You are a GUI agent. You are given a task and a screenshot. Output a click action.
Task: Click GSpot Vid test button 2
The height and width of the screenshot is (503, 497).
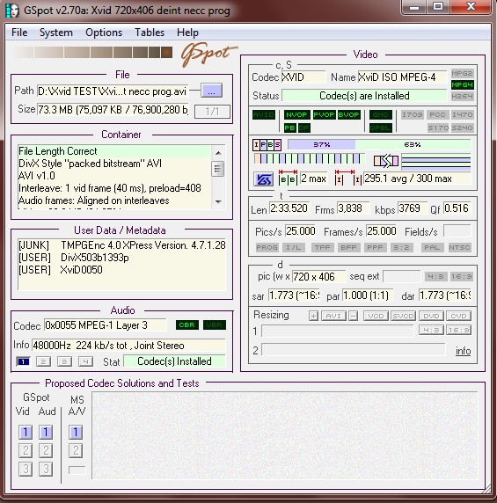coord(26,450)
